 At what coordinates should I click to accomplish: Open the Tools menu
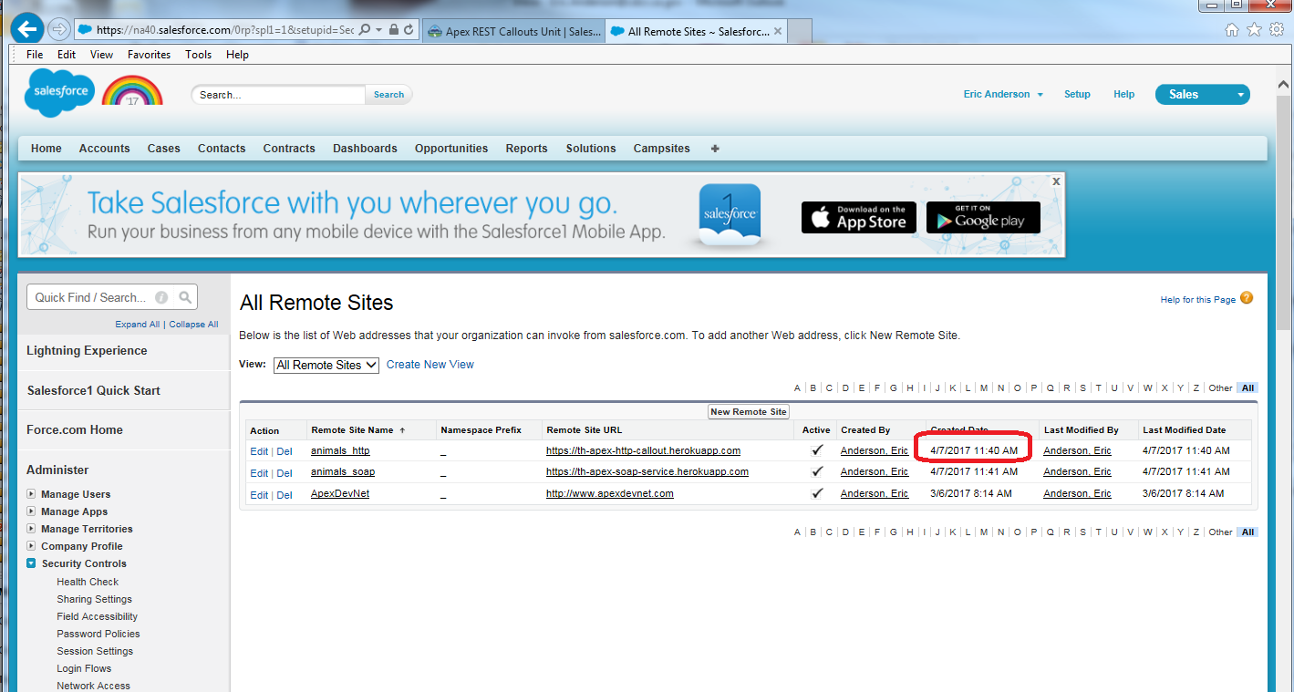[198, 55]
